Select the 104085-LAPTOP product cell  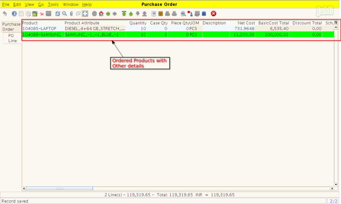pyautogui.click(x=43, y=29)
